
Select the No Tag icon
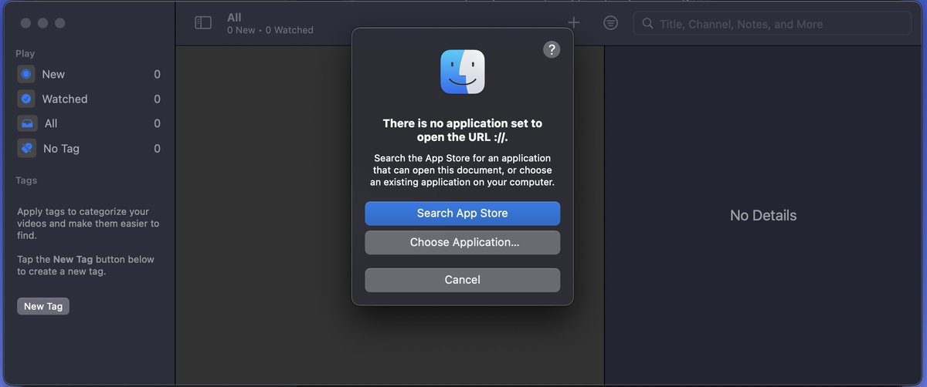point(26,148)
